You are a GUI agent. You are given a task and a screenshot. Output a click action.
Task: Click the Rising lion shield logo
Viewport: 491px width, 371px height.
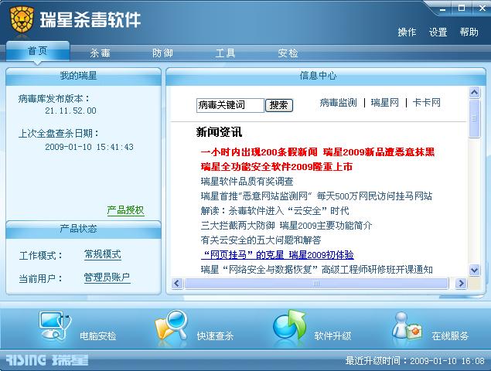[x=22, y=20]
